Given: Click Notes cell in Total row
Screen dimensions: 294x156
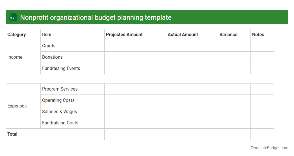Looking at the screenshot, I should pos(262,134).
